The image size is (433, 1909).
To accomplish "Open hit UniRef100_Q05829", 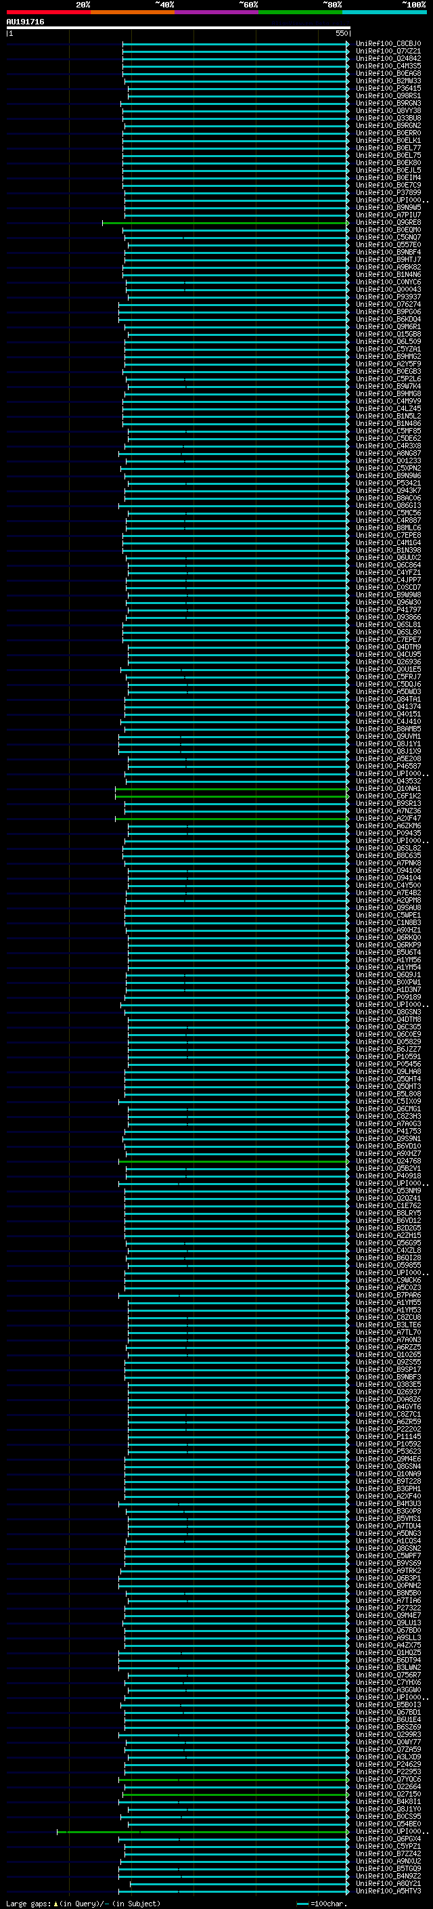I will click(x=388, y=1042).
